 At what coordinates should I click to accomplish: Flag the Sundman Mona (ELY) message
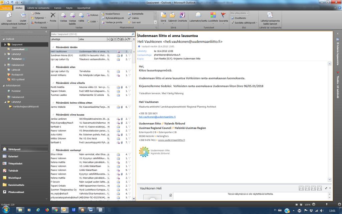[x=129, y=56]
